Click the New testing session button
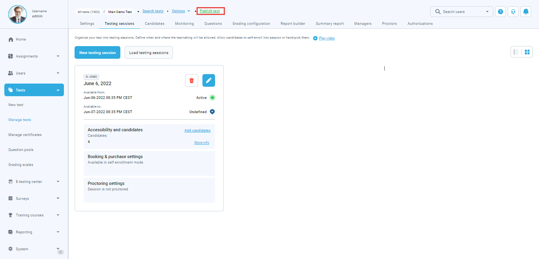The width and height of the screenshot is (539, 259). click(97, 52)
